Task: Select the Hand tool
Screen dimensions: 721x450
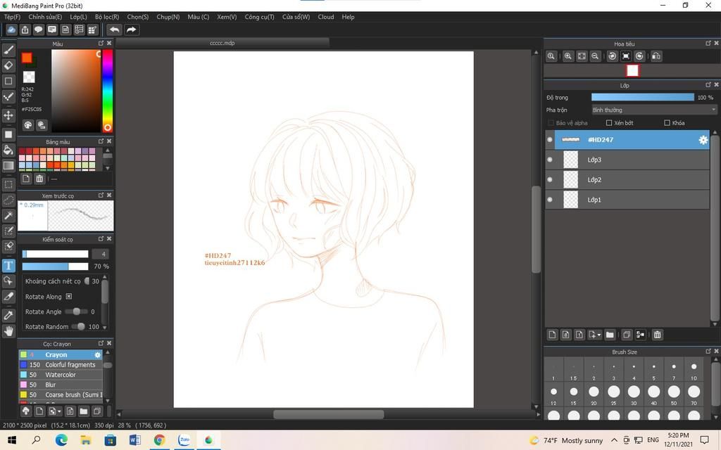Action: (8, 331)
